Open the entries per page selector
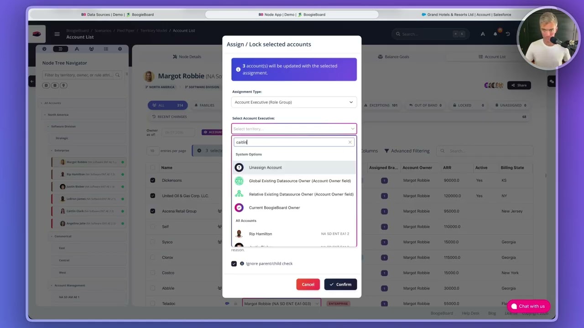 click(x=152, y=151)
